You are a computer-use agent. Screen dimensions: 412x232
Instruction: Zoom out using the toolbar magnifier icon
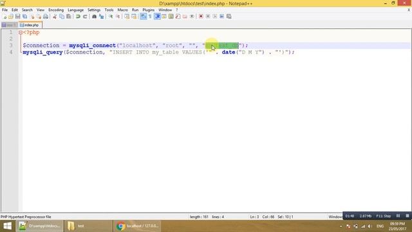point(118,17)
